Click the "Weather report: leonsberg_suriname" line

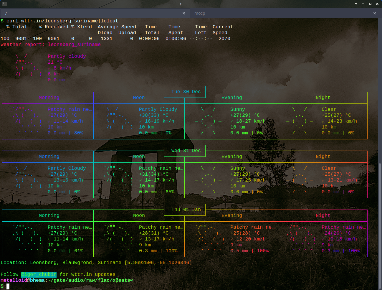click(x=51, y=45)
